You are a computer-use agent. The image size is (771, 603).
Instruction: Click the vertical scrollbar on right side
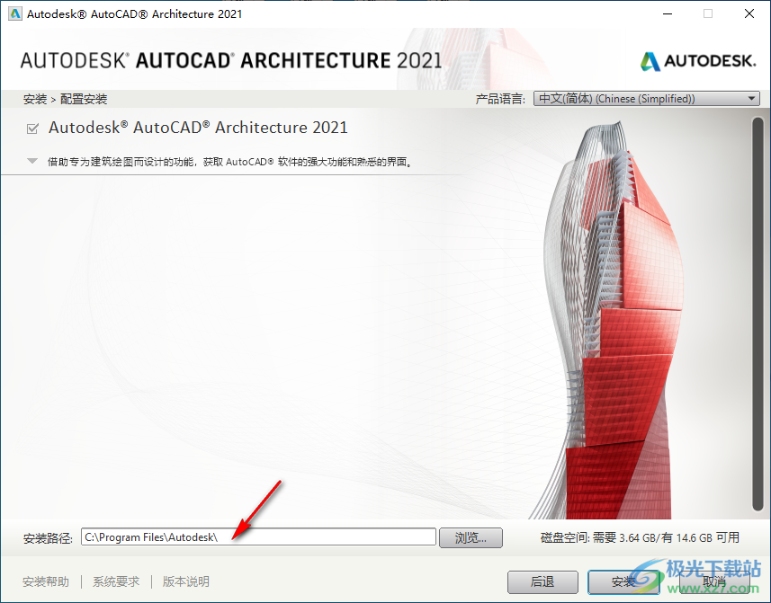(758, 315)
